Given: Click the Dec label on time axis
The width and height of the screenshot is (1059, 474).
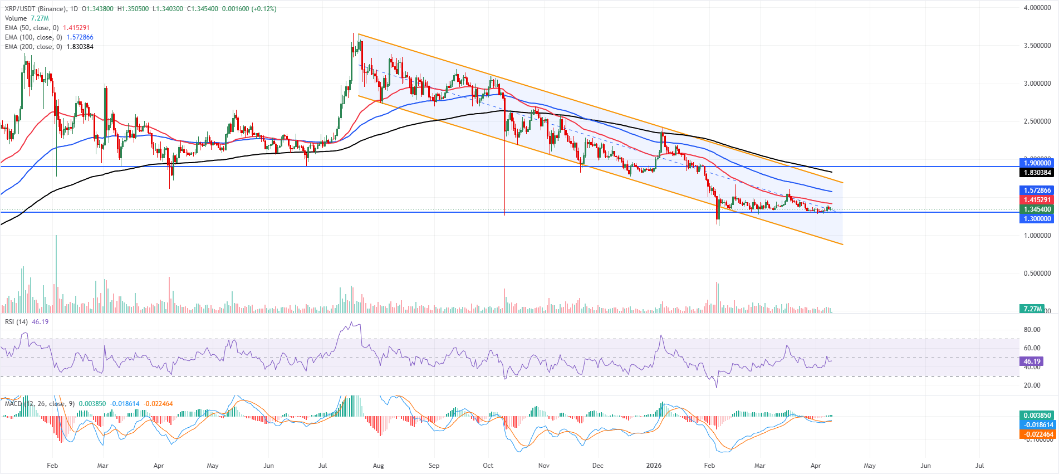Looking at the screenshot, I should coord(597,466).
